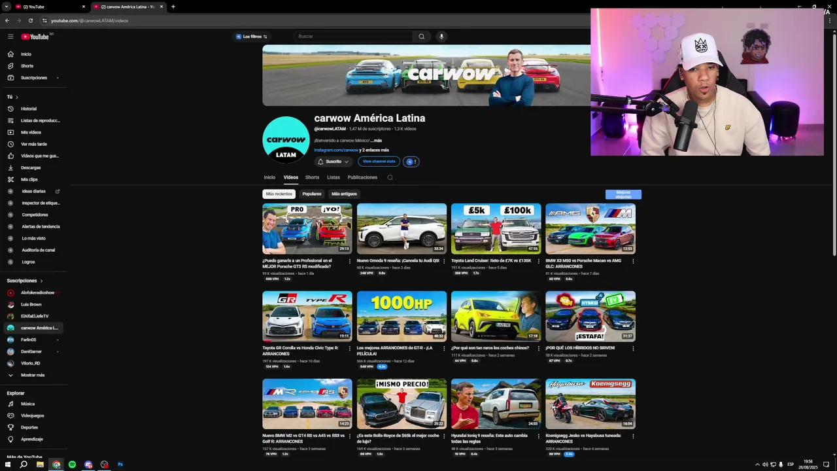The width and height of the screenshot is (837, 471).
Task: Open options menu for Nuevo Omoda 9 video
Action: [444, 261]
